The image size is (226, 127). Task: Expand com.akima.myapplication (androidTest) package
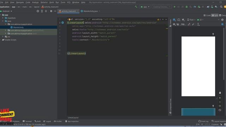pos(6,30)
